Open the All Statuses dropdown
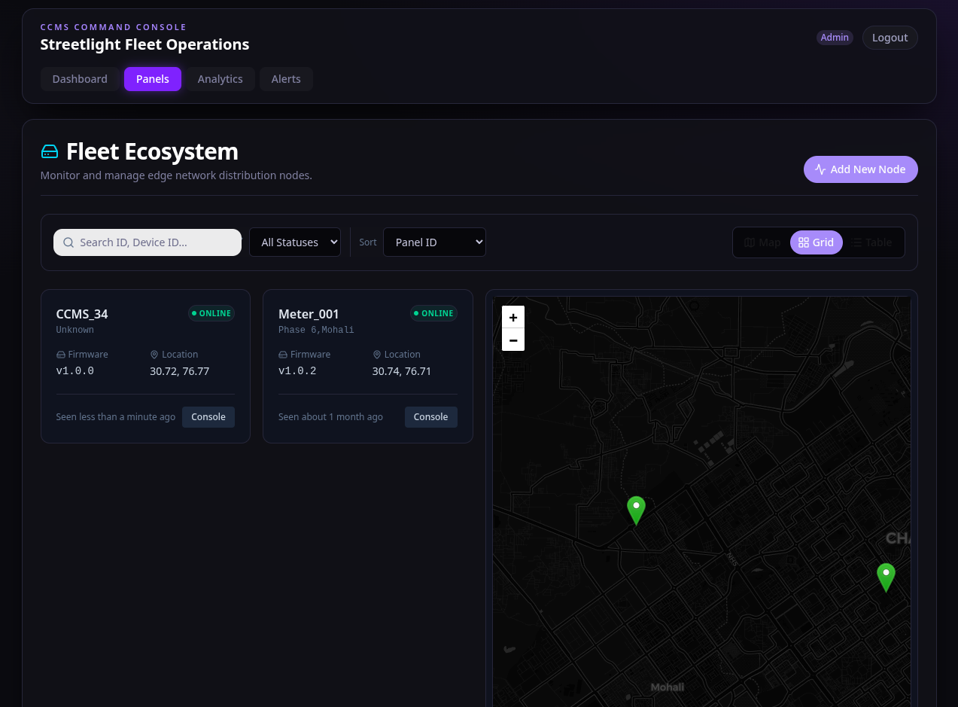This screenshot has width=958, height=707. (x=295, y=242)
